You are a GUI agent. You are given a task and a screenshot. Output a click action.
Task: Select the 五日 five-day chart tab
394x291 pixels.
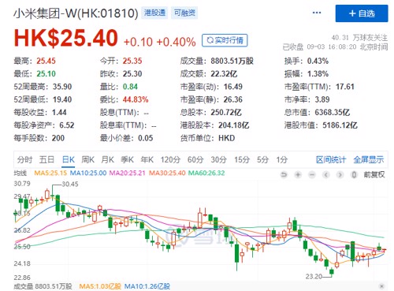[x=46, y=159]
